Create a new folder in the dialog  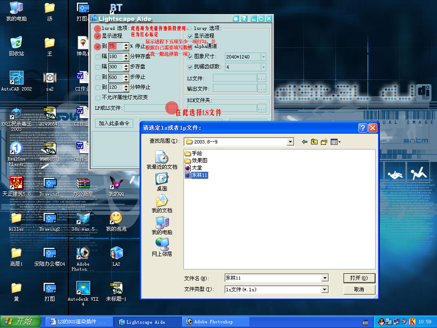(324, 142)
